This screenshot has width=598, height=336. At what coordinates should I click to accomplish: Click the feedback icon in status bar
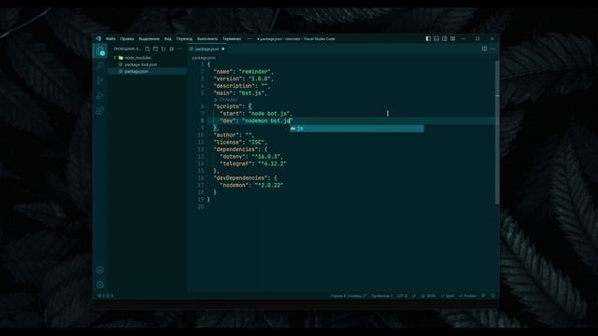click(484, 296)
